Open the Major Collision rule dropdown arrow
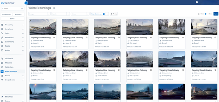This screenshot has width=219, height=102. click(x=107, y=14)
